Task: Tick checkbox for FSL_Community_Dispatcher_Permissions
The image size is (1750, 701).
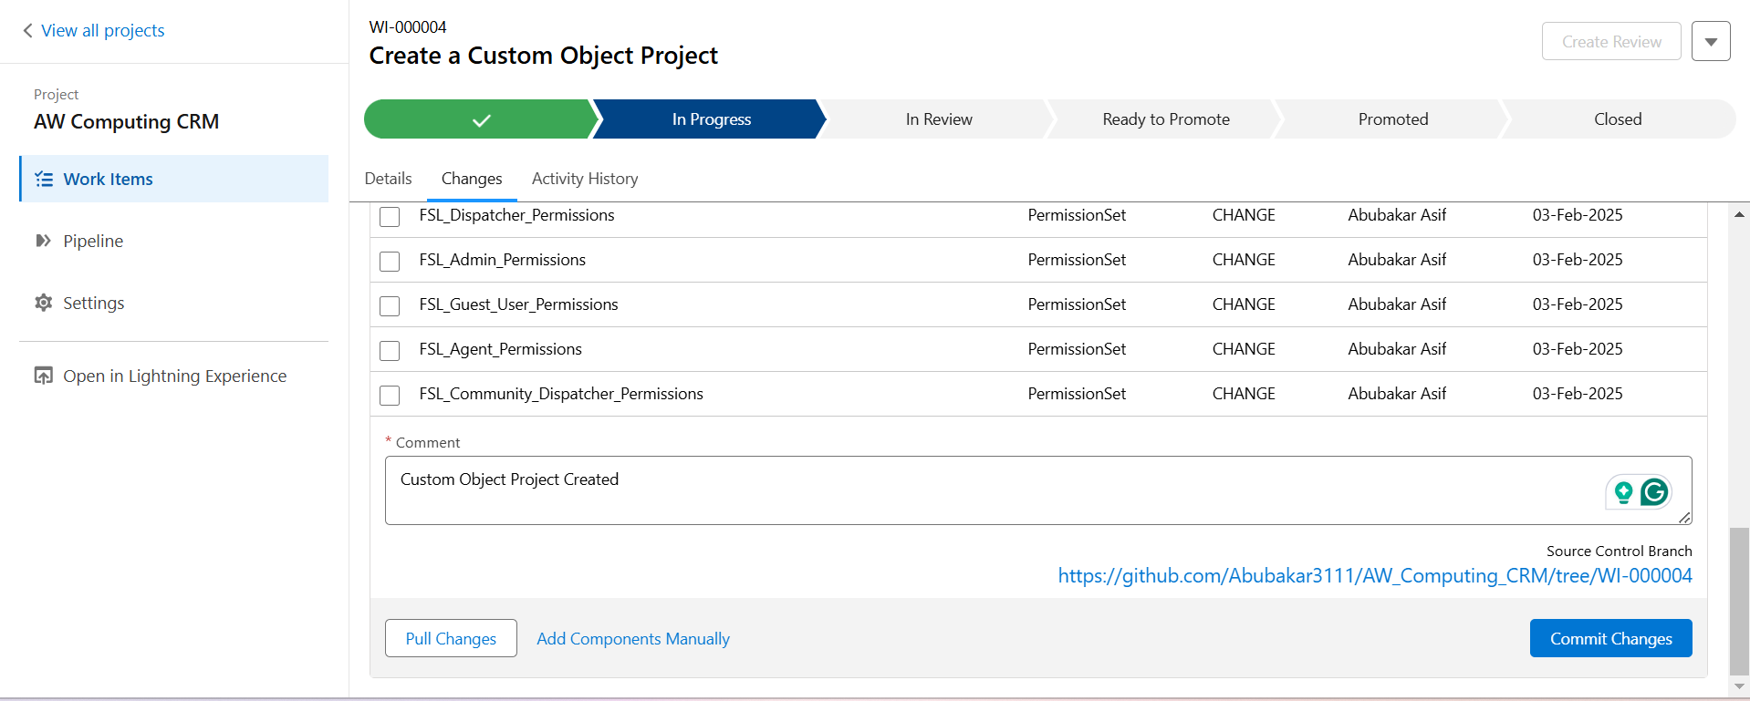Action: tap(390, 395)
